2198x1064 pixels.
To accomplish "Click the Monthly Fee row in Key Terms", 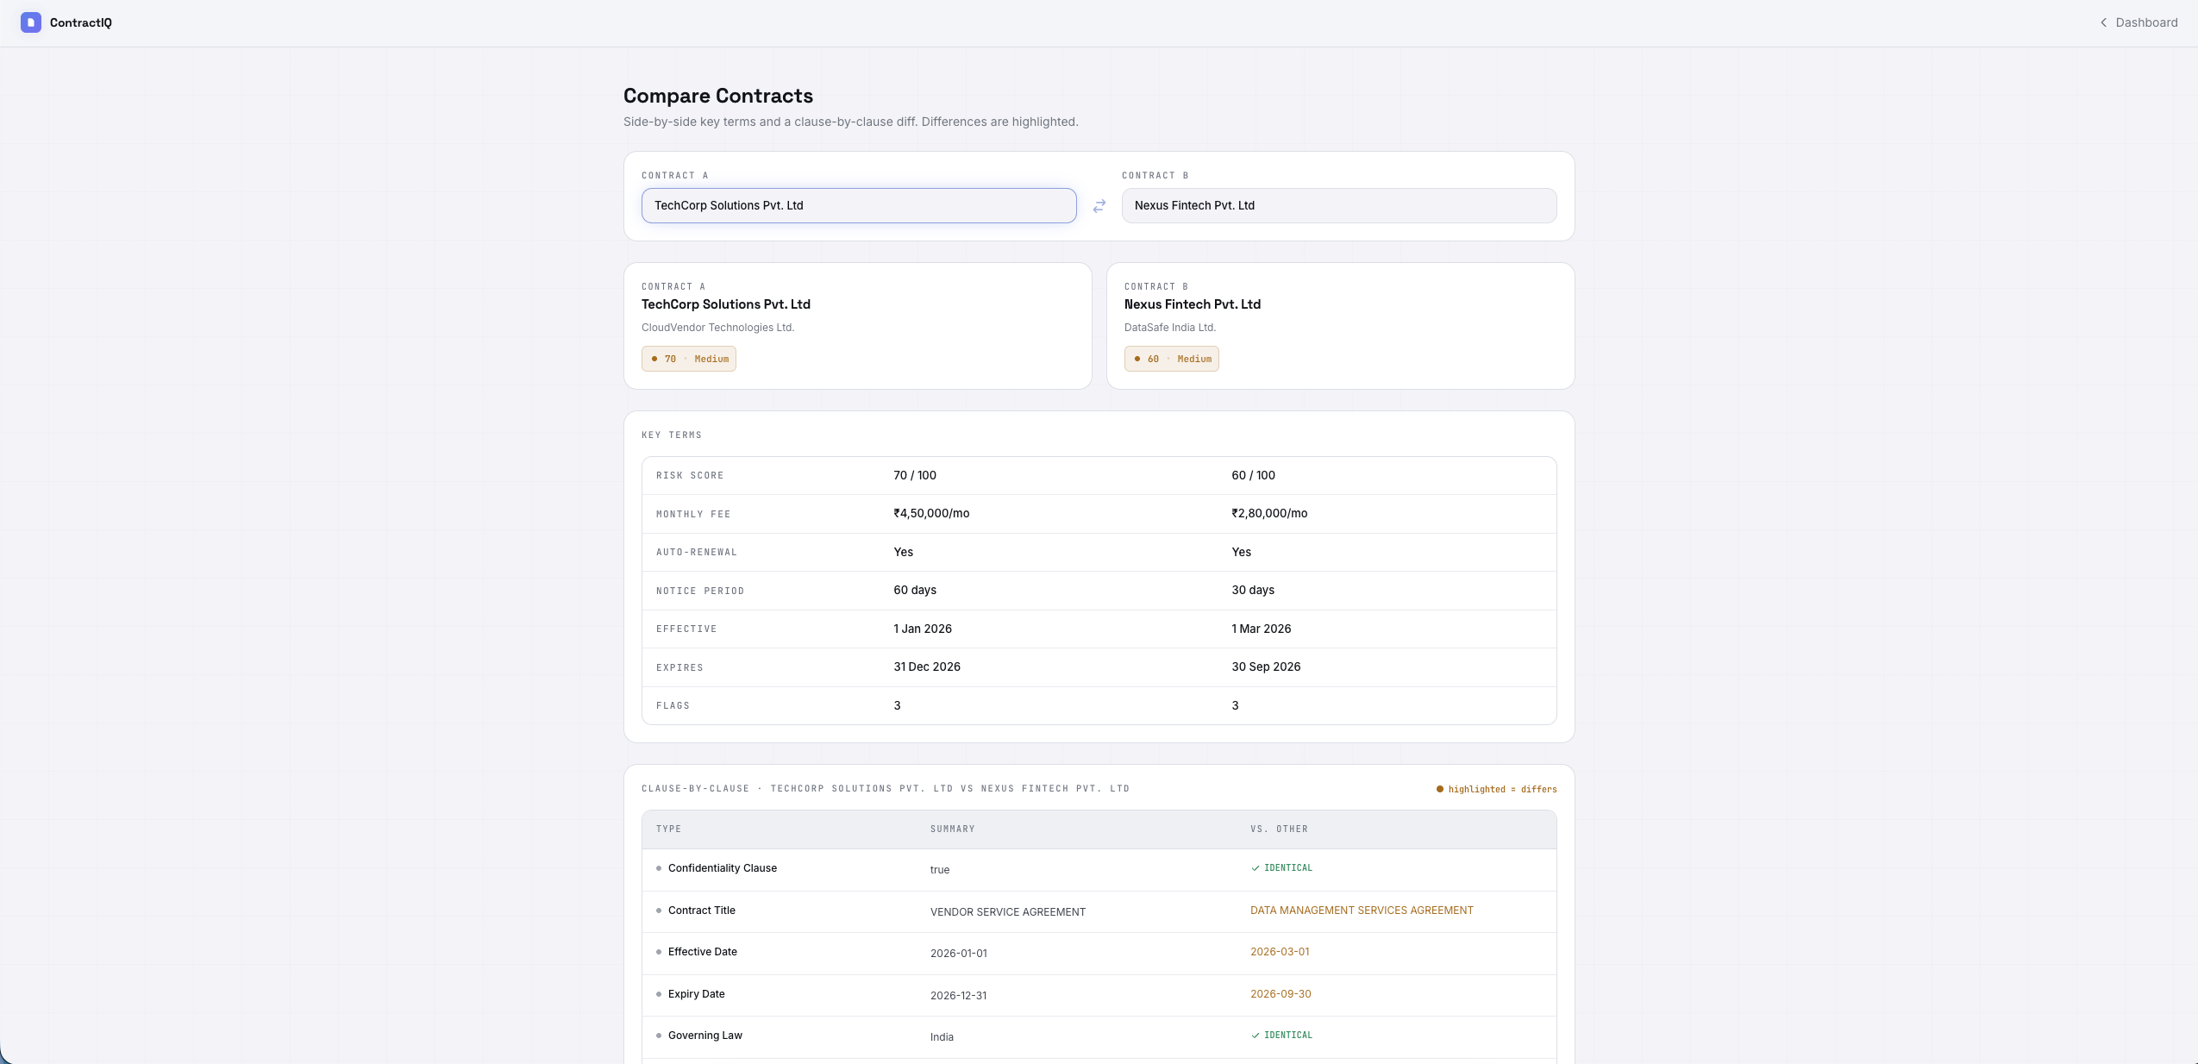I will pyautogui.click(x=1099, y=514).
